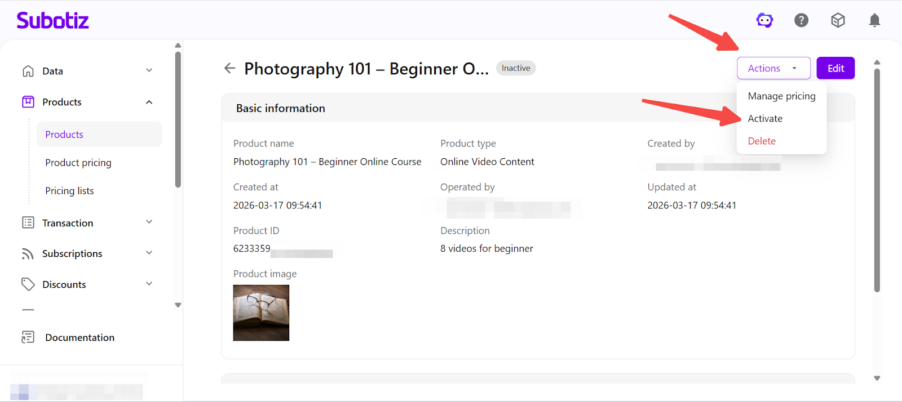
Task: Click the Subotiz logo
Action: point(53,21)
